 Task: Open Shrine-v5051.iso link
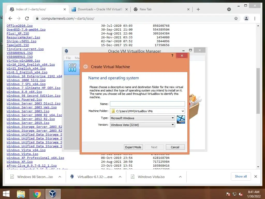[x=21, y=41]
